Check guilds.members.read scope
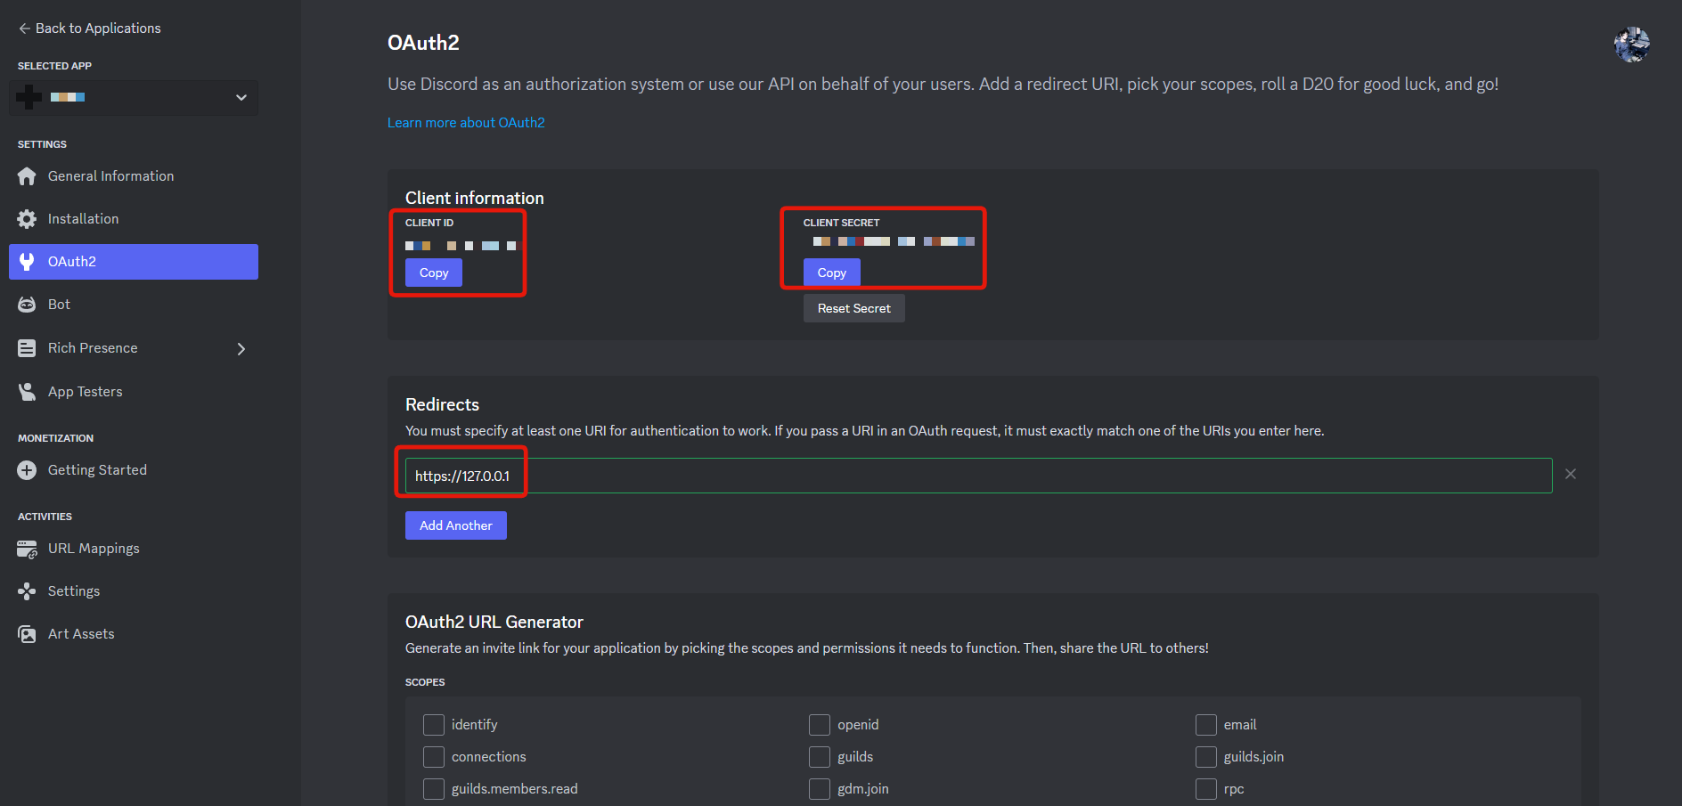 [434, 789]
